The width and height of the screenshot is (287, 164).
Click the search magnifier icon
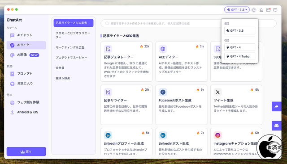tap(107, 23)
